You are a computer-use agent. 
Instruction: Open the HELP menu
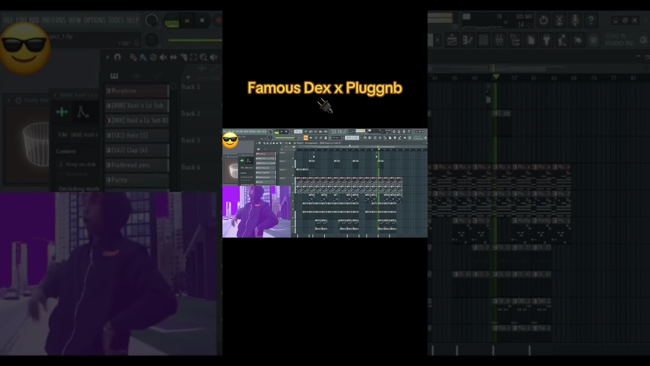pos(264,131)
